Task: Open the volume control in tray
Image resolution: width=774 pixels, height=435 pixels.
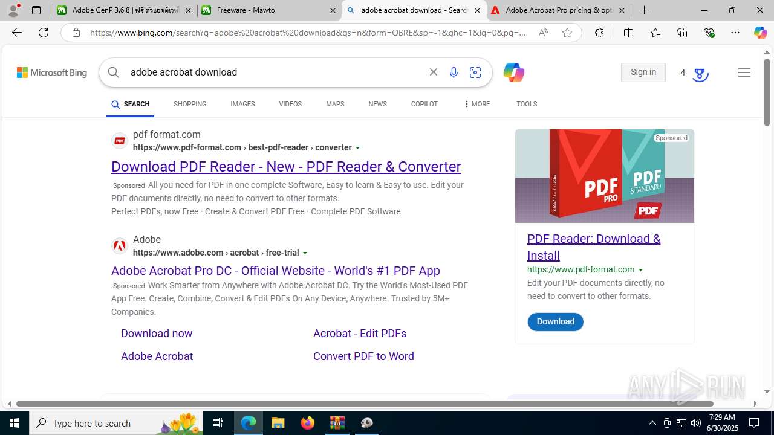Action: (695, 423)
